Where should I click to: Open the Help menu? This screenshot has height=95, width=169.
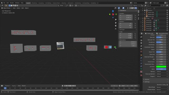pyautogui.click(x=22, y=3)
